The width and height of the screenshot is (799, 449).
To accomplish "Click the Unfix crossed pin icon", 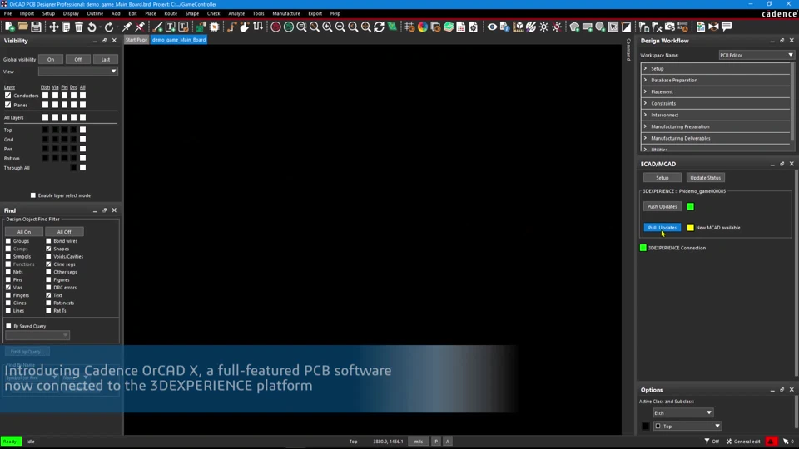I will (x=140, y=27).
